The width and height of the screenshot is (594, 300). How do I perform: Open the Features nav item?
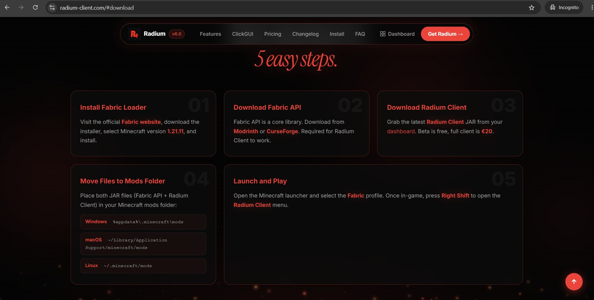pos(210,34)
